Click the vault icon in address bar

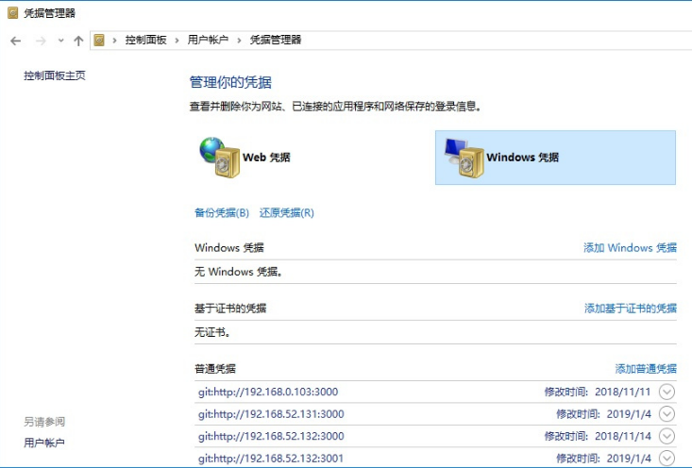(99, 41)
